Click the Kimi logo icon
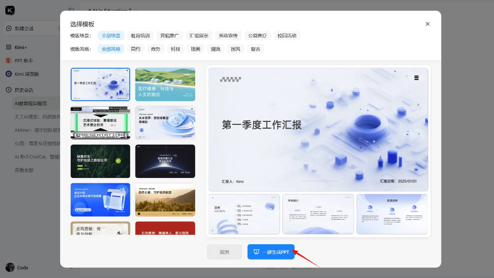494x278 pixels. [x=10, y=10]
